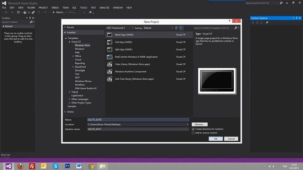Viewport: 303px width, 170px height.
Task: Open the PROJECT menu
Action: (43, 8)
